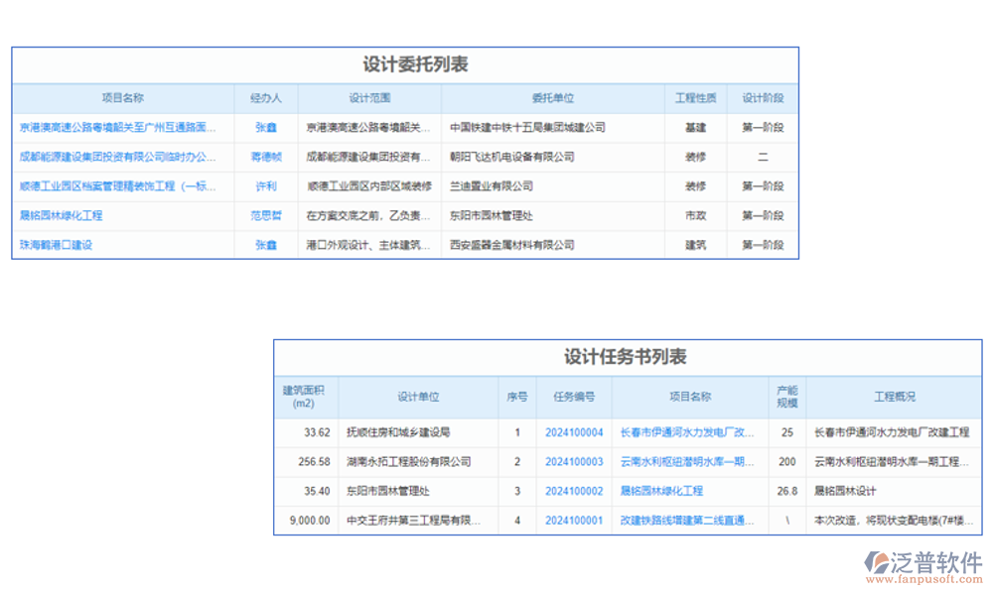Open task number 2024100002
This screenshot has width=993, height=595.
click(x=574, y=490)
